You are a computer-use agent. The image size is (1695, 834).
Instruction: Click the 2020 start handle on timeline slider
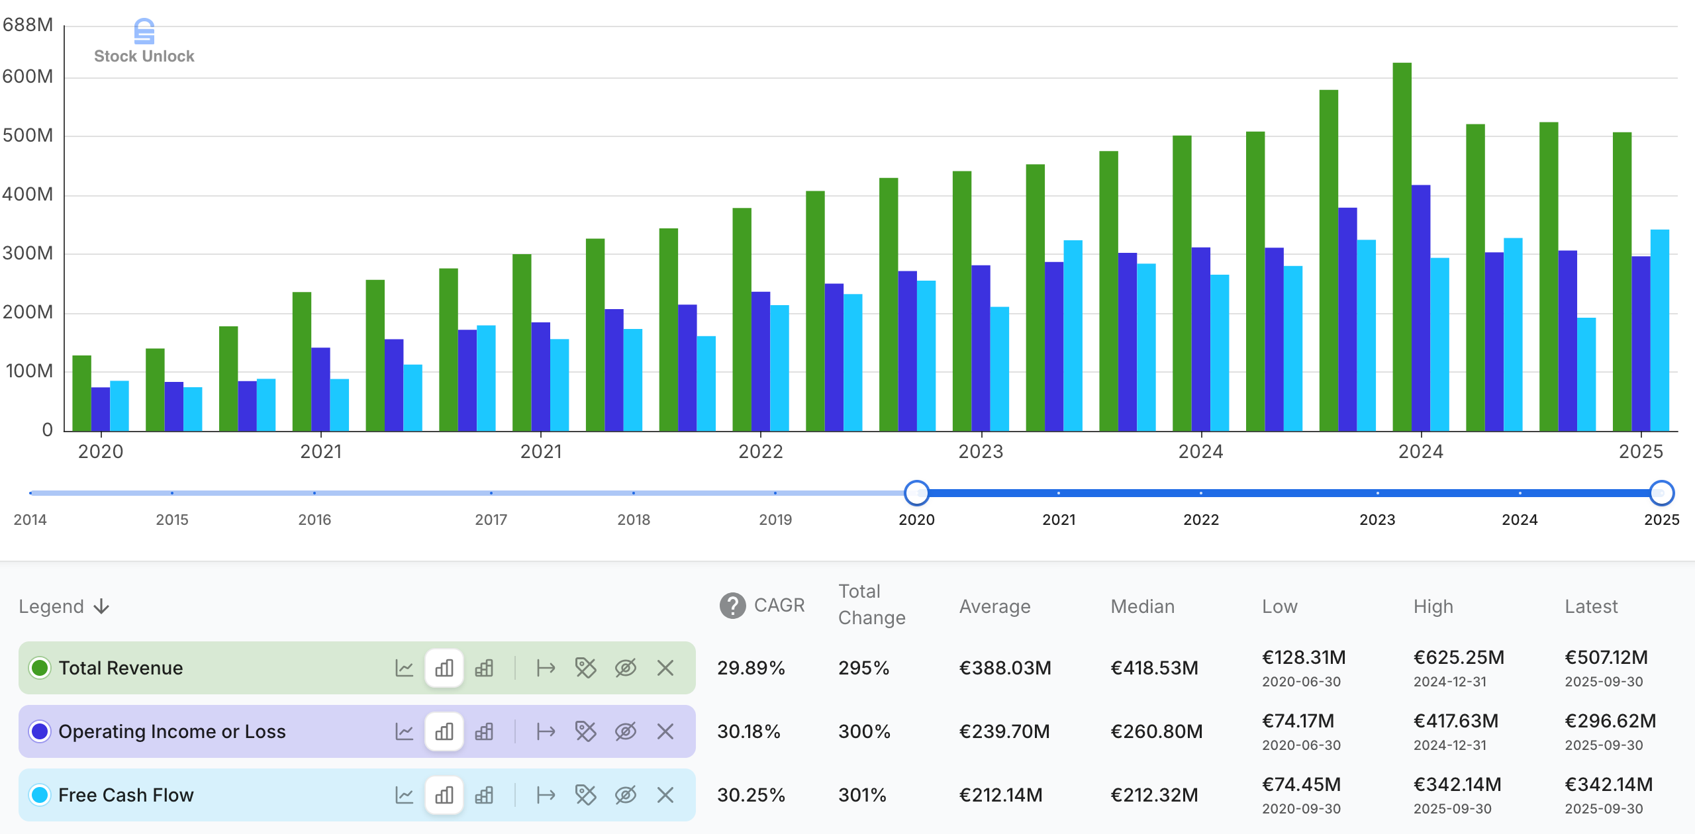click(x=916, y=493)
